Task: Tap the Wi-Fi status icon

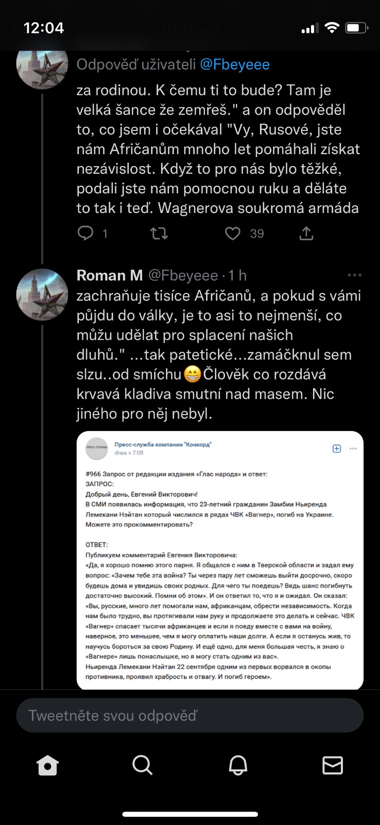Action: 332,28
